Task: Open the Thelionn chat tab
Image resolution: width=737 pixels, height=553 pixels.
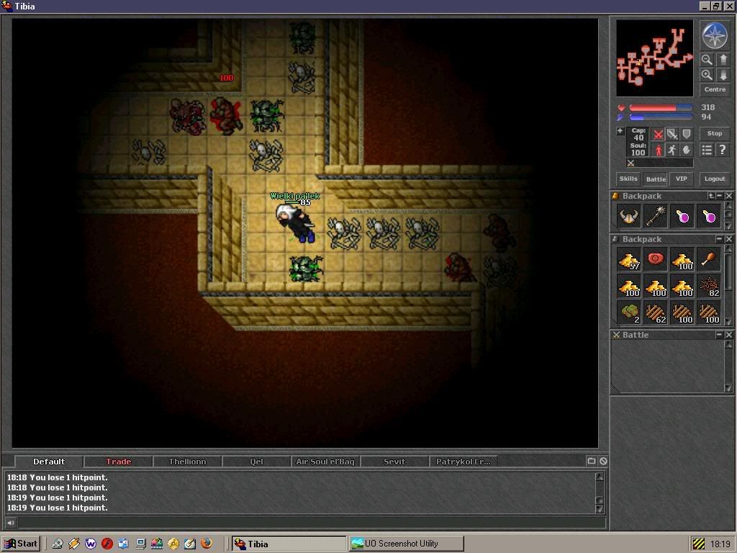Action: [x=188, y=462]
